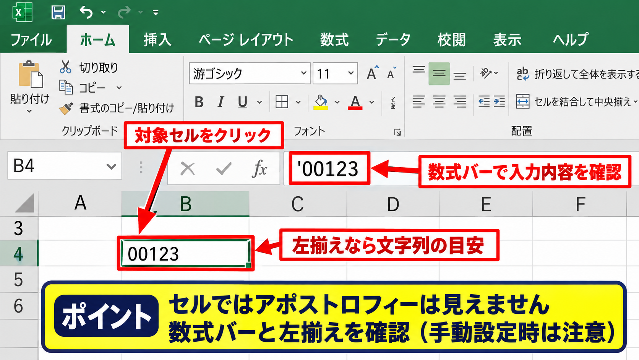Expand the underline style dropdown arrow
The height and width of the screenshot is (360, 639).
pos(259,102)
